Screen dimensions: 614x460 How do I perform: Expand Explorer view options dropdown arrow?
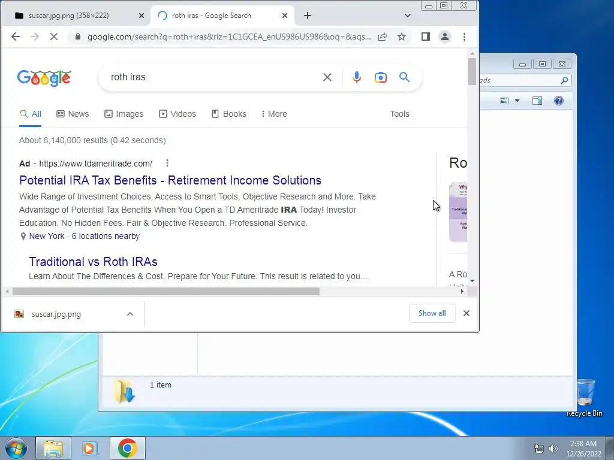click(517, 101)
